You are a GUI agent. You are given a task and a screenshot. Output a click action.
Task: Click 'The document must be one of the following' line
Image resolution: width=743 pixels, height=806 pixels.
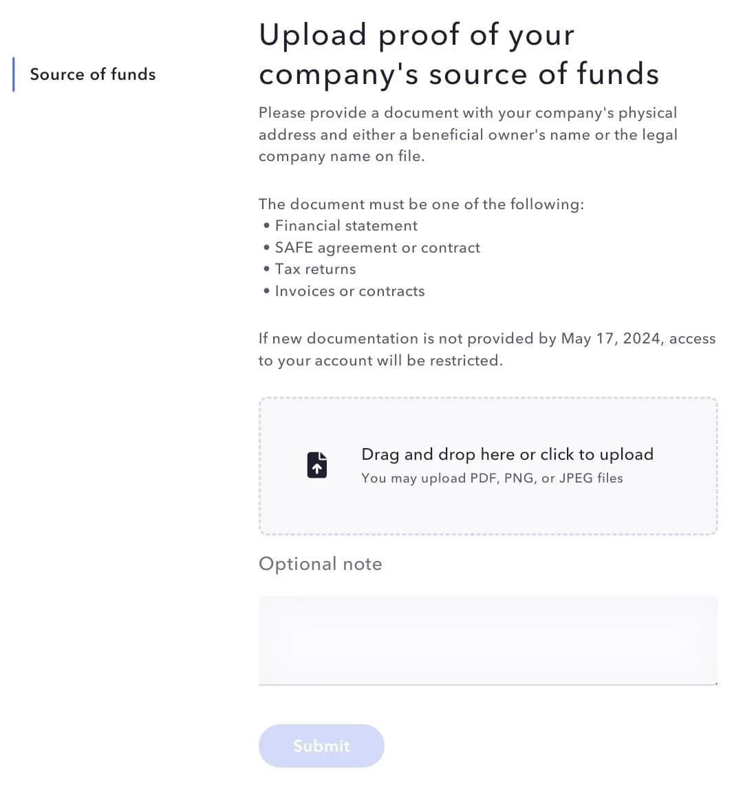click(x=421, y=204)
